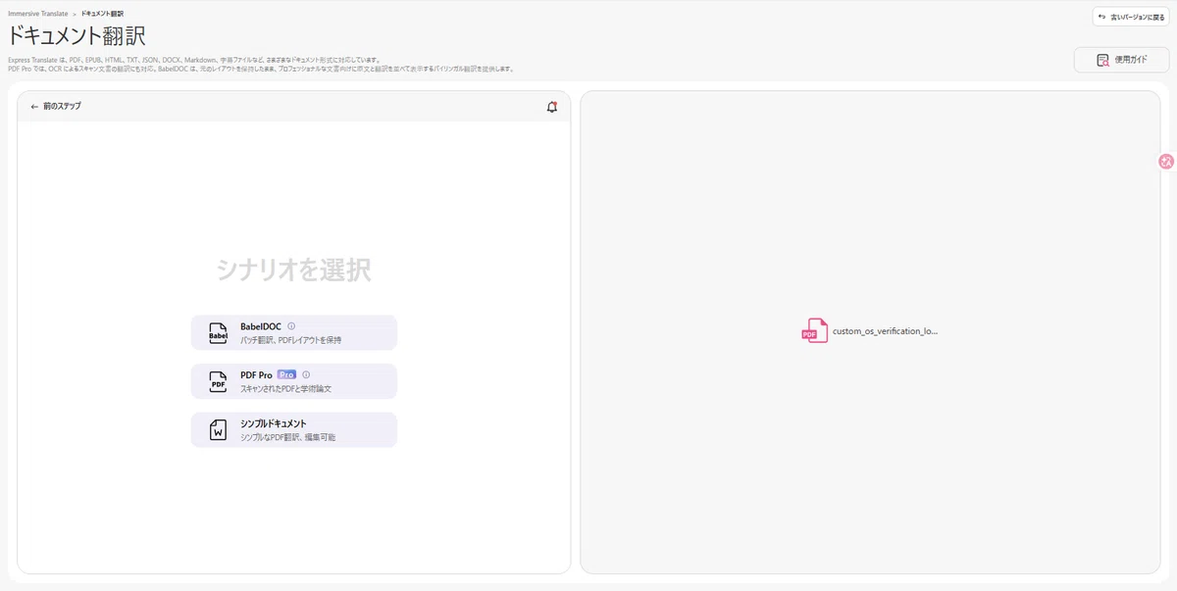
Task: Click the シナリオを選択 heading text
Action: (294, 270)
